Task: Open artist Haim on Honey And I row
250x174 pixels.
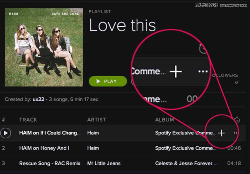Action: (93, 148)
